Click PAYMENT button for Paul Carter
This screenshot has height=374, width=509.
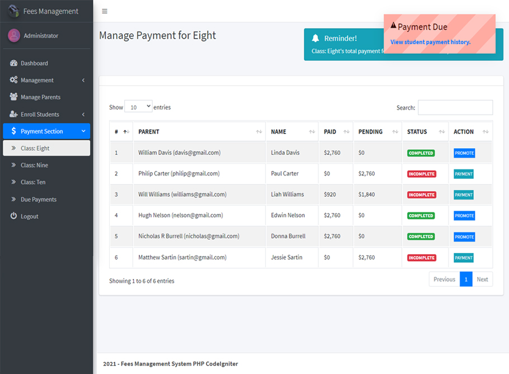(x=464, y=174)
